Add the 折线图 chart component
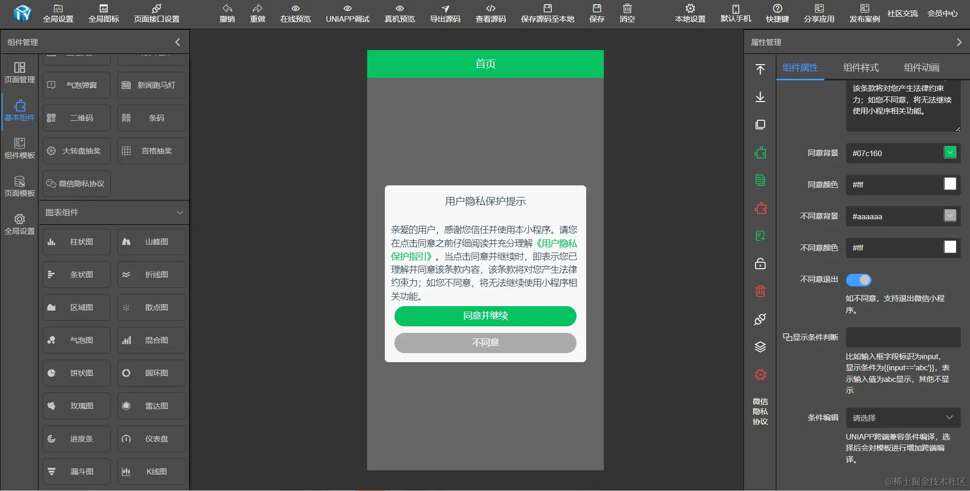The height and width of the screenshot is (491, 970). click(x=152, y=275)
